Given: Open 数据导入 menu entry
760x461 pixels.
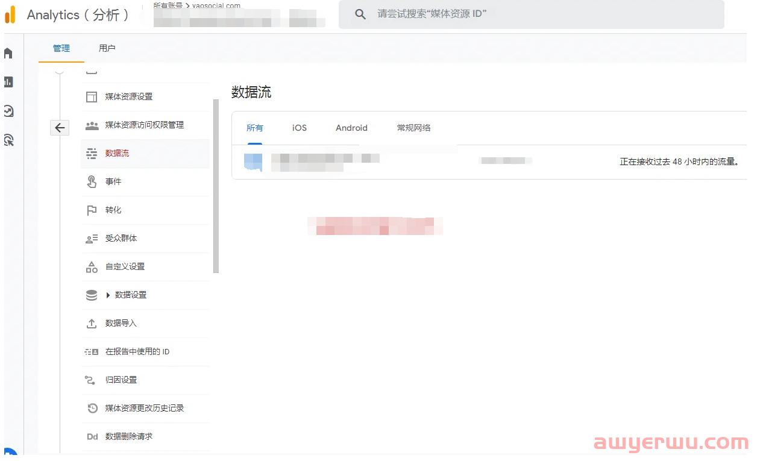Looking at the screenshot, I should (145, 324).
